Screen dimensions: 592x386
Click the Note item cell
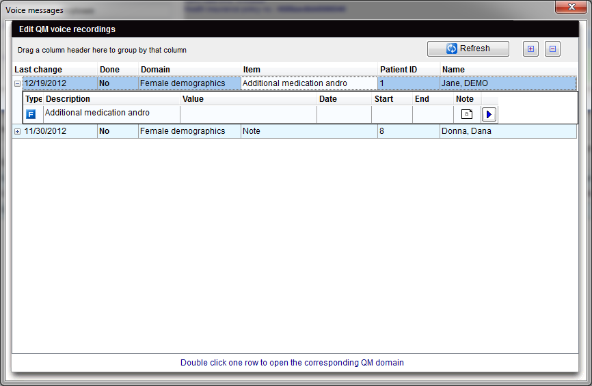[x=309, y=131]
